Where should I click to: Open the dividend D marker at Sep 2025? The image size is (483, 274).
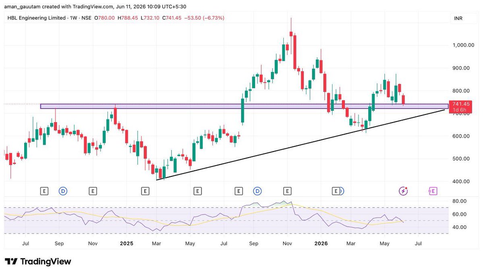pyautogui.click(x=257, y=191)
